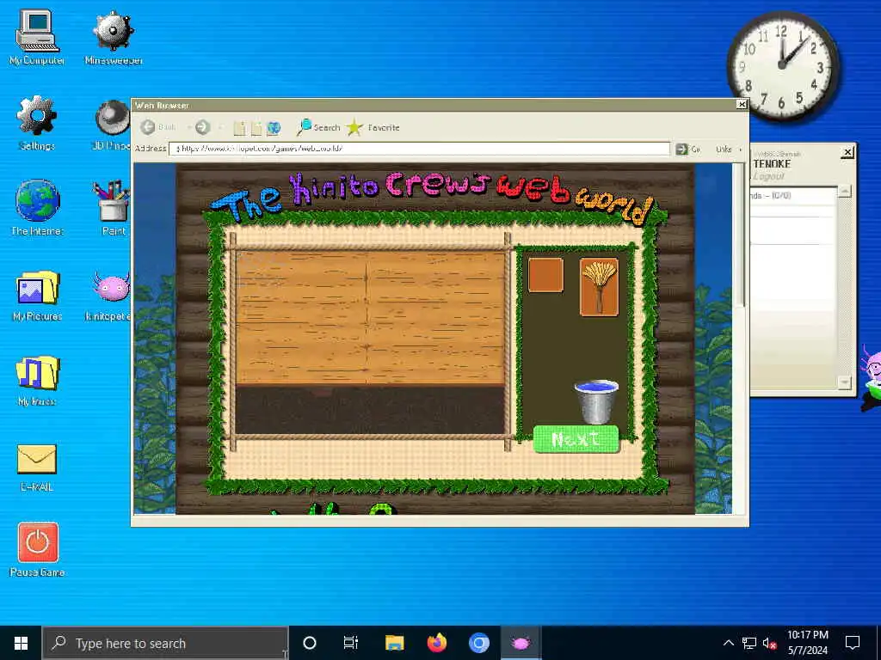Click the Favorite star in browser toolbar

373,127
